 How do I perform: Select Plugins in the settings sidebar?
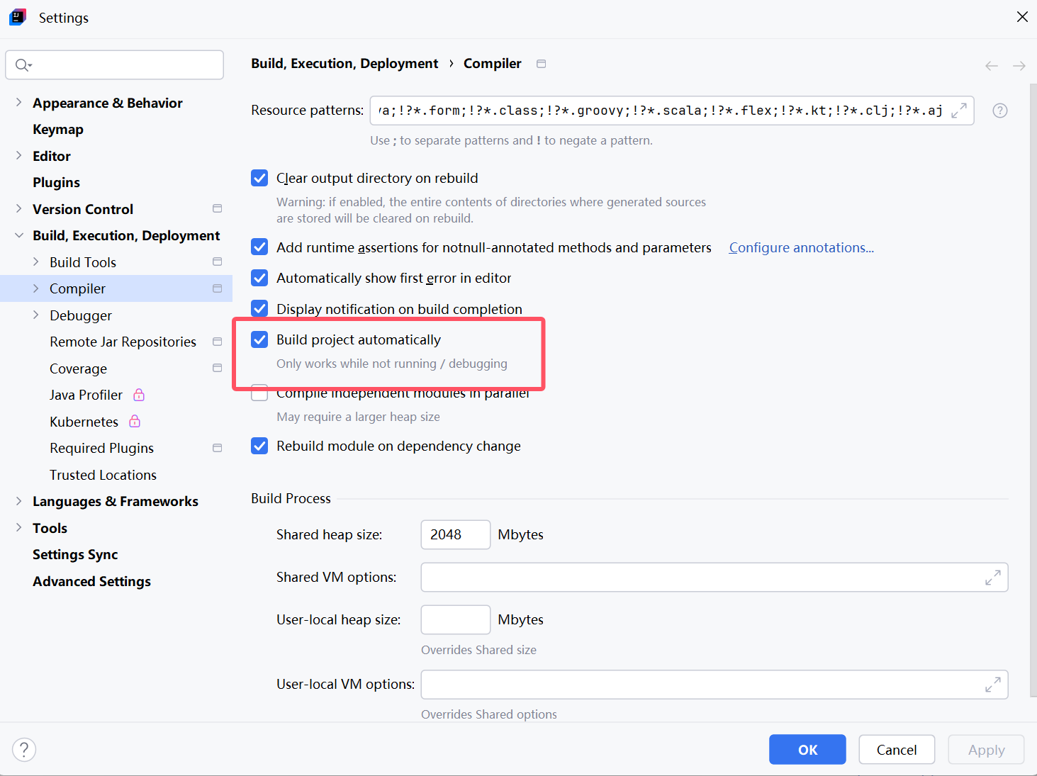coord(56,183)
